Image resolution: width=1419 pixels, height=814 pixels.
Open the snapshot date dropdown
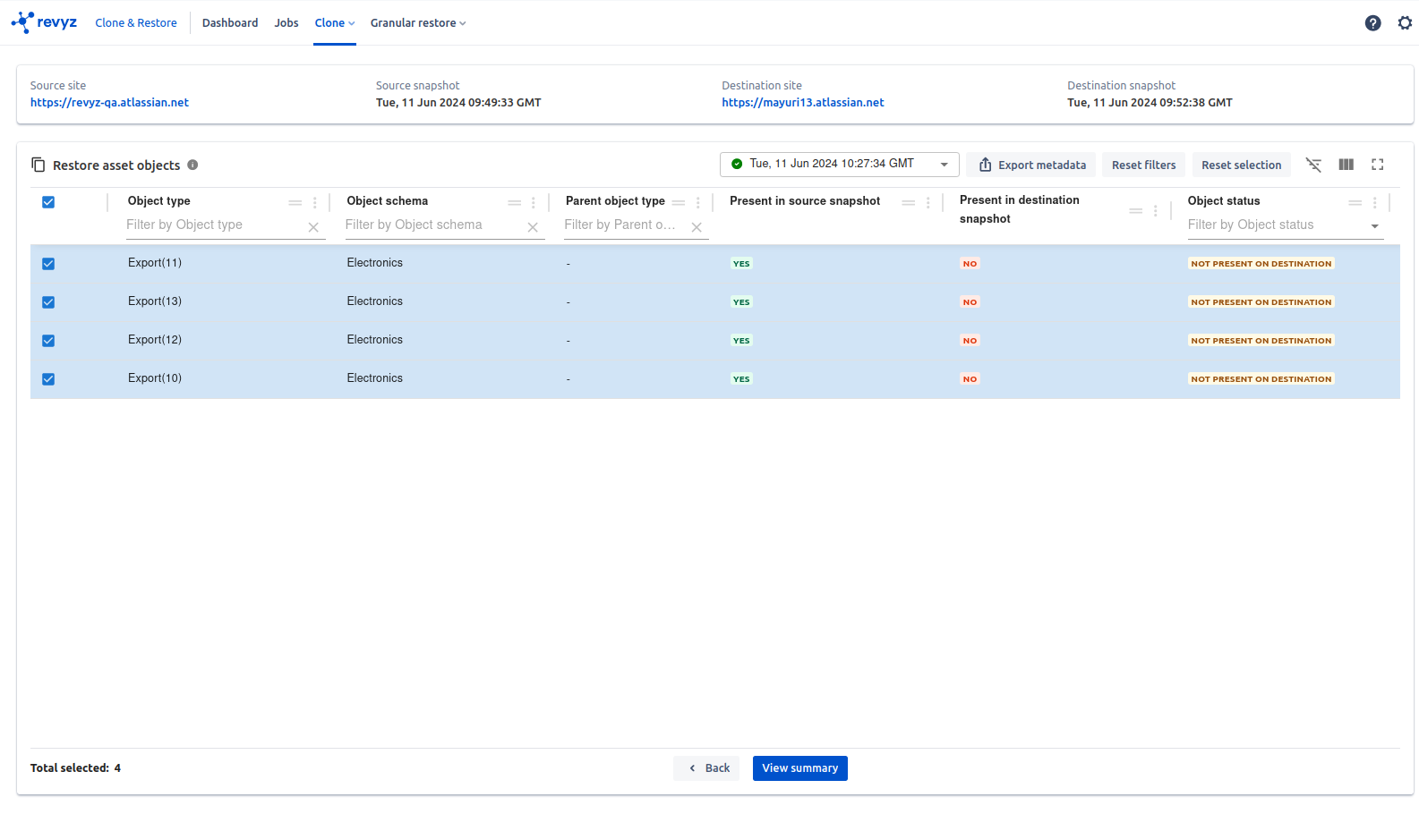click(x=840, y=165)
